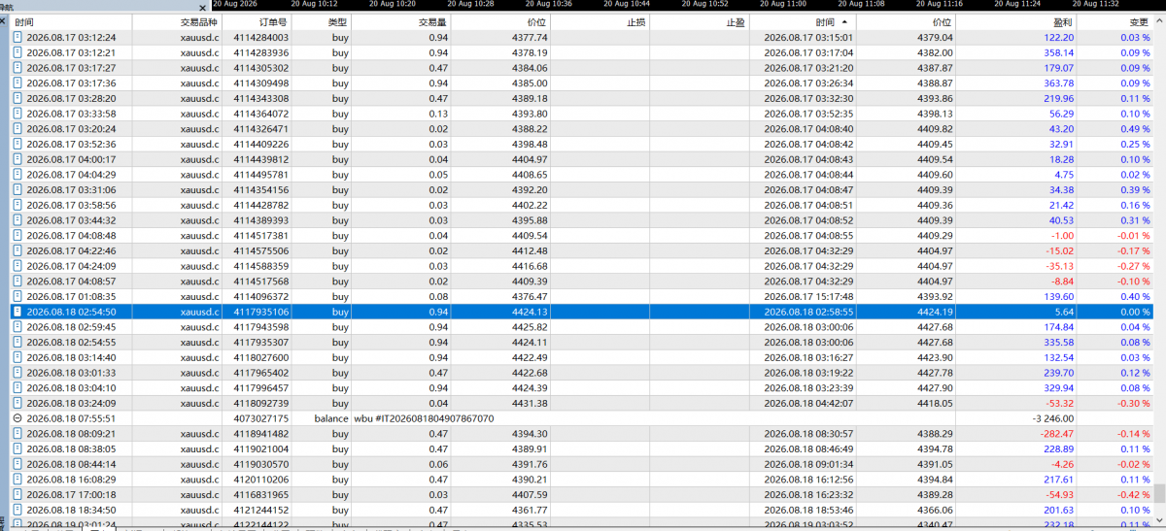Click the order icon for row 2026.08.17 04:08:48
This screenshot has height=531, width=1166.
17,235
